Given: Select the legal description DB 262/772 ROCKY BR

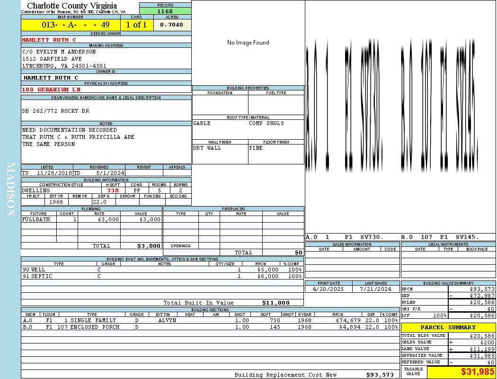Looking at the screenshot, I should (x=55, y=111).
